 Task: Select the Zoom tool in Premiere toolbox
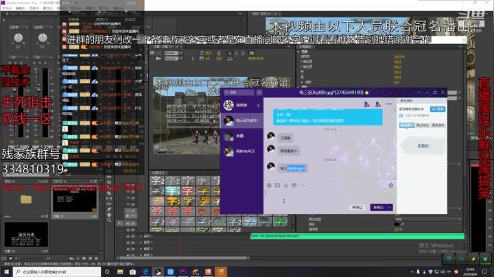(x=109, y=219)
